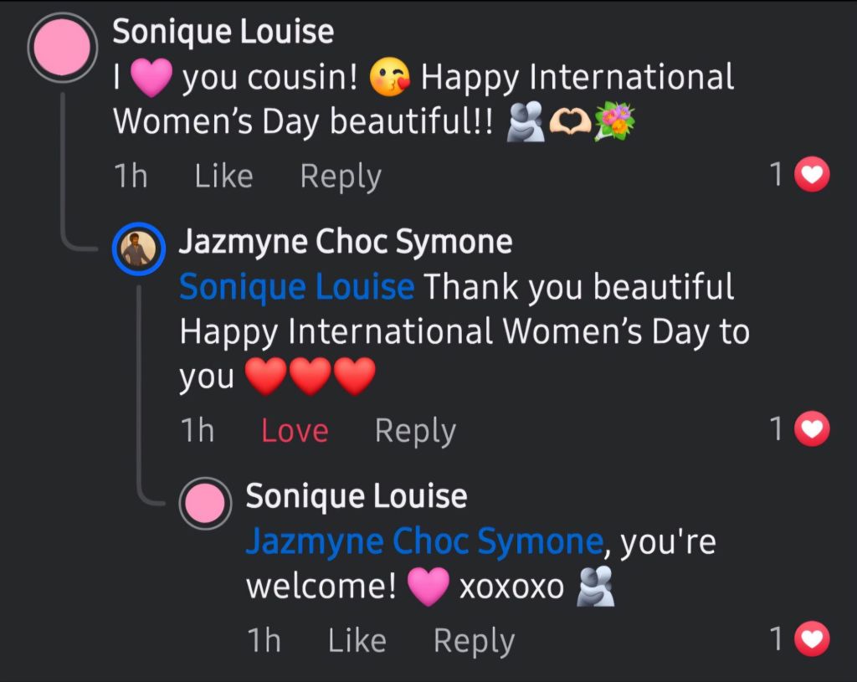The image size is (857, 682).
Task: Click the 1h timestamp on top comment
Action: pyautogui.click(x=130, y=176)
